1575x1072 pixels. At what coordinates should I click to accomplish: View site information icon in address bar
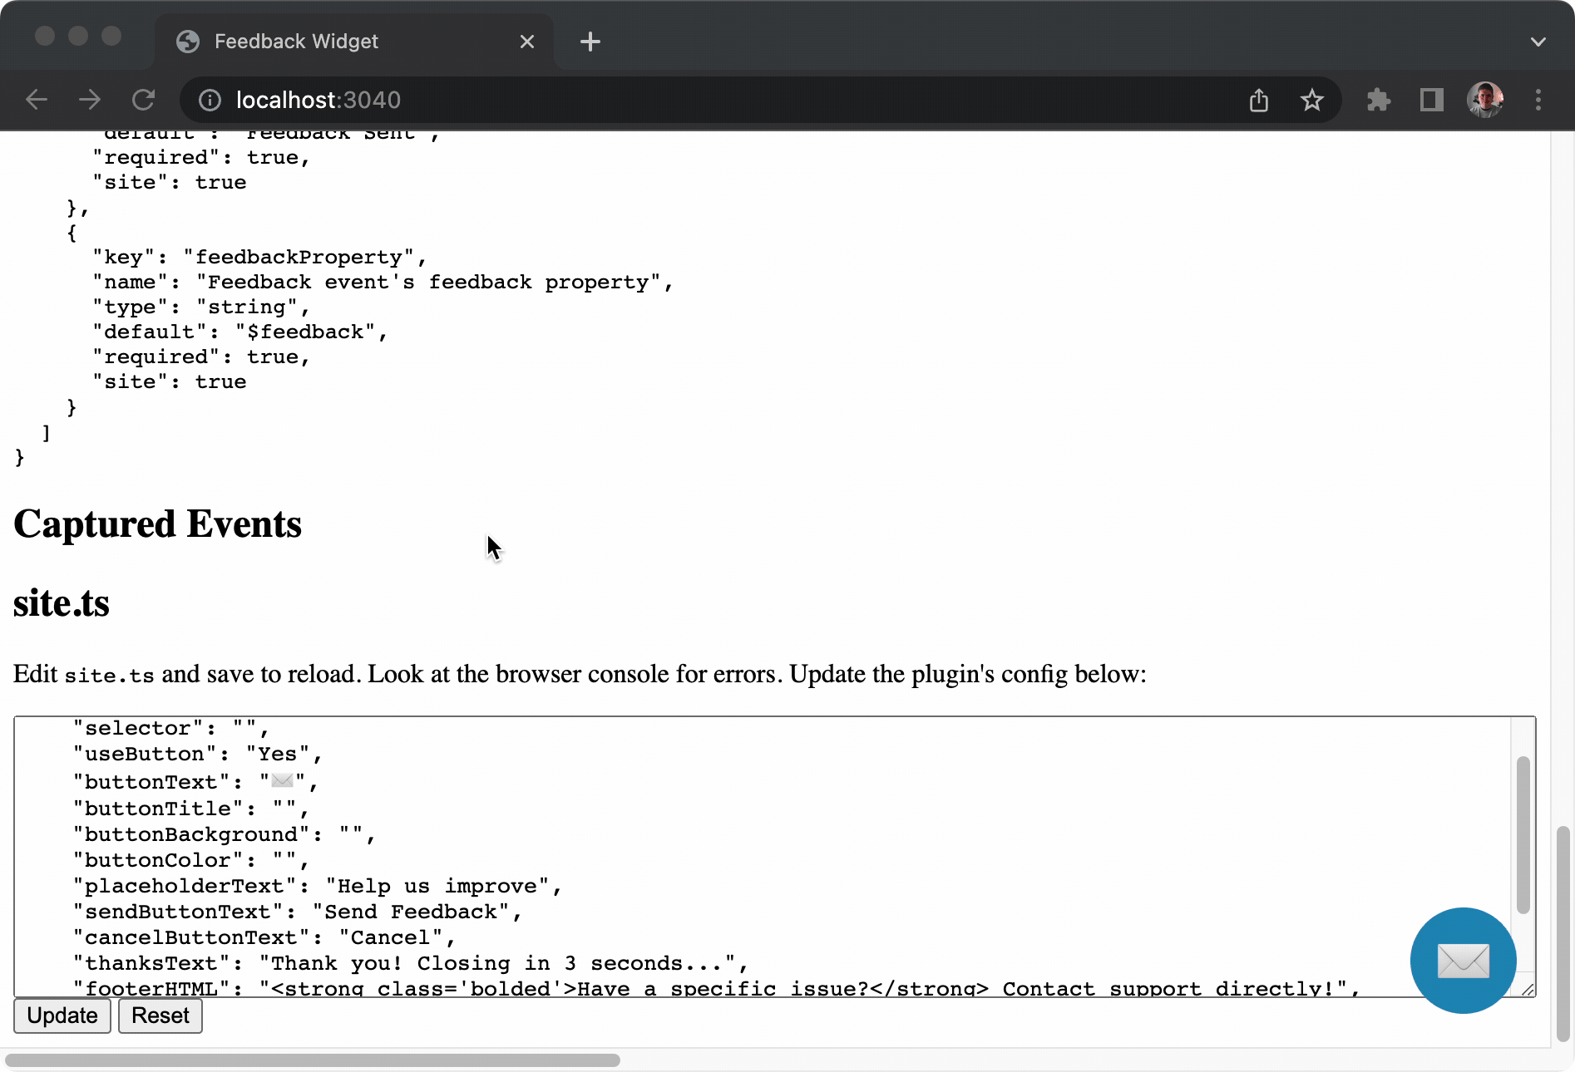210,100
